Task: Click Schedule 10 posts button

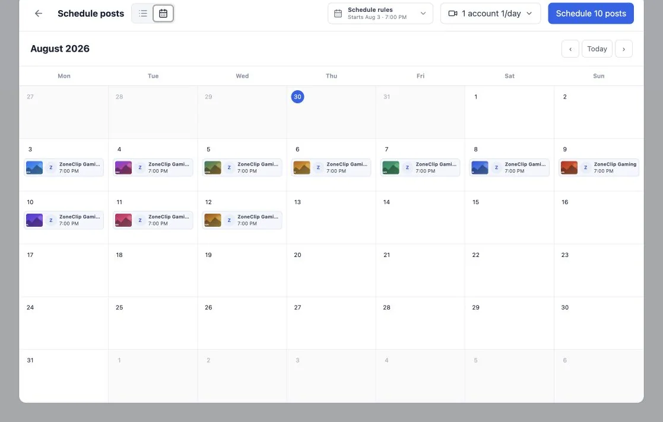Action: 591,14
